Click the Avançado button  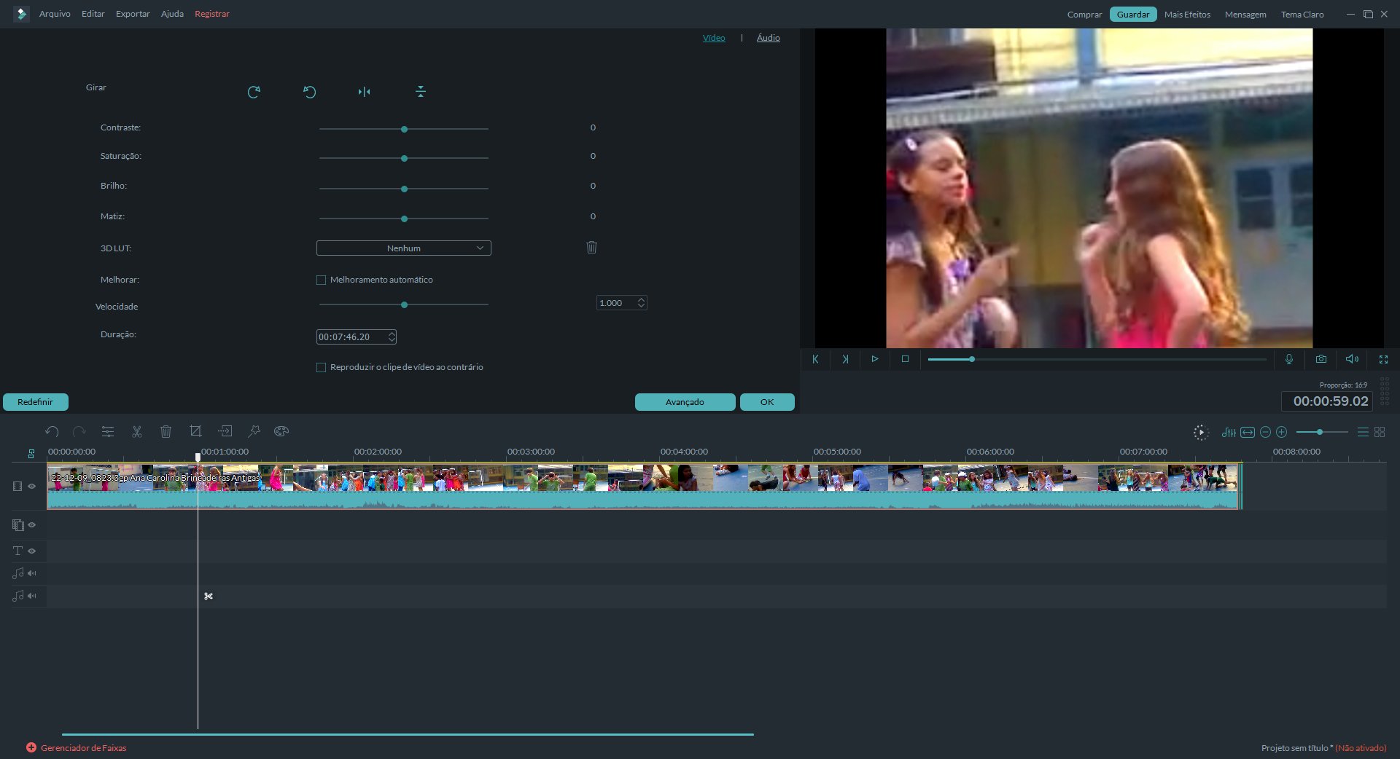coord(684,402)
